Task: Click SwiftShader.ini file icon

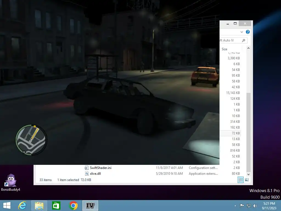Action: (x=86, y=168)
